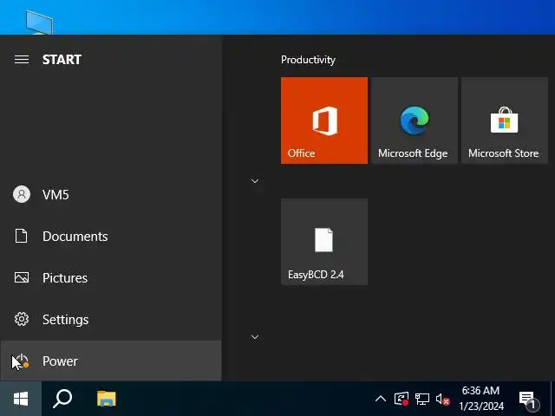Open Pictures from the Start sidebar
The image size is (555, 416).
point(111,277)
